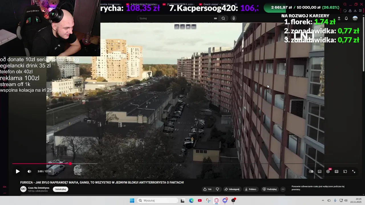Open the Opera GX taskbar icon
Viewport: 365px width, 205px height.
pyautogui.click(x=216, y=200)
